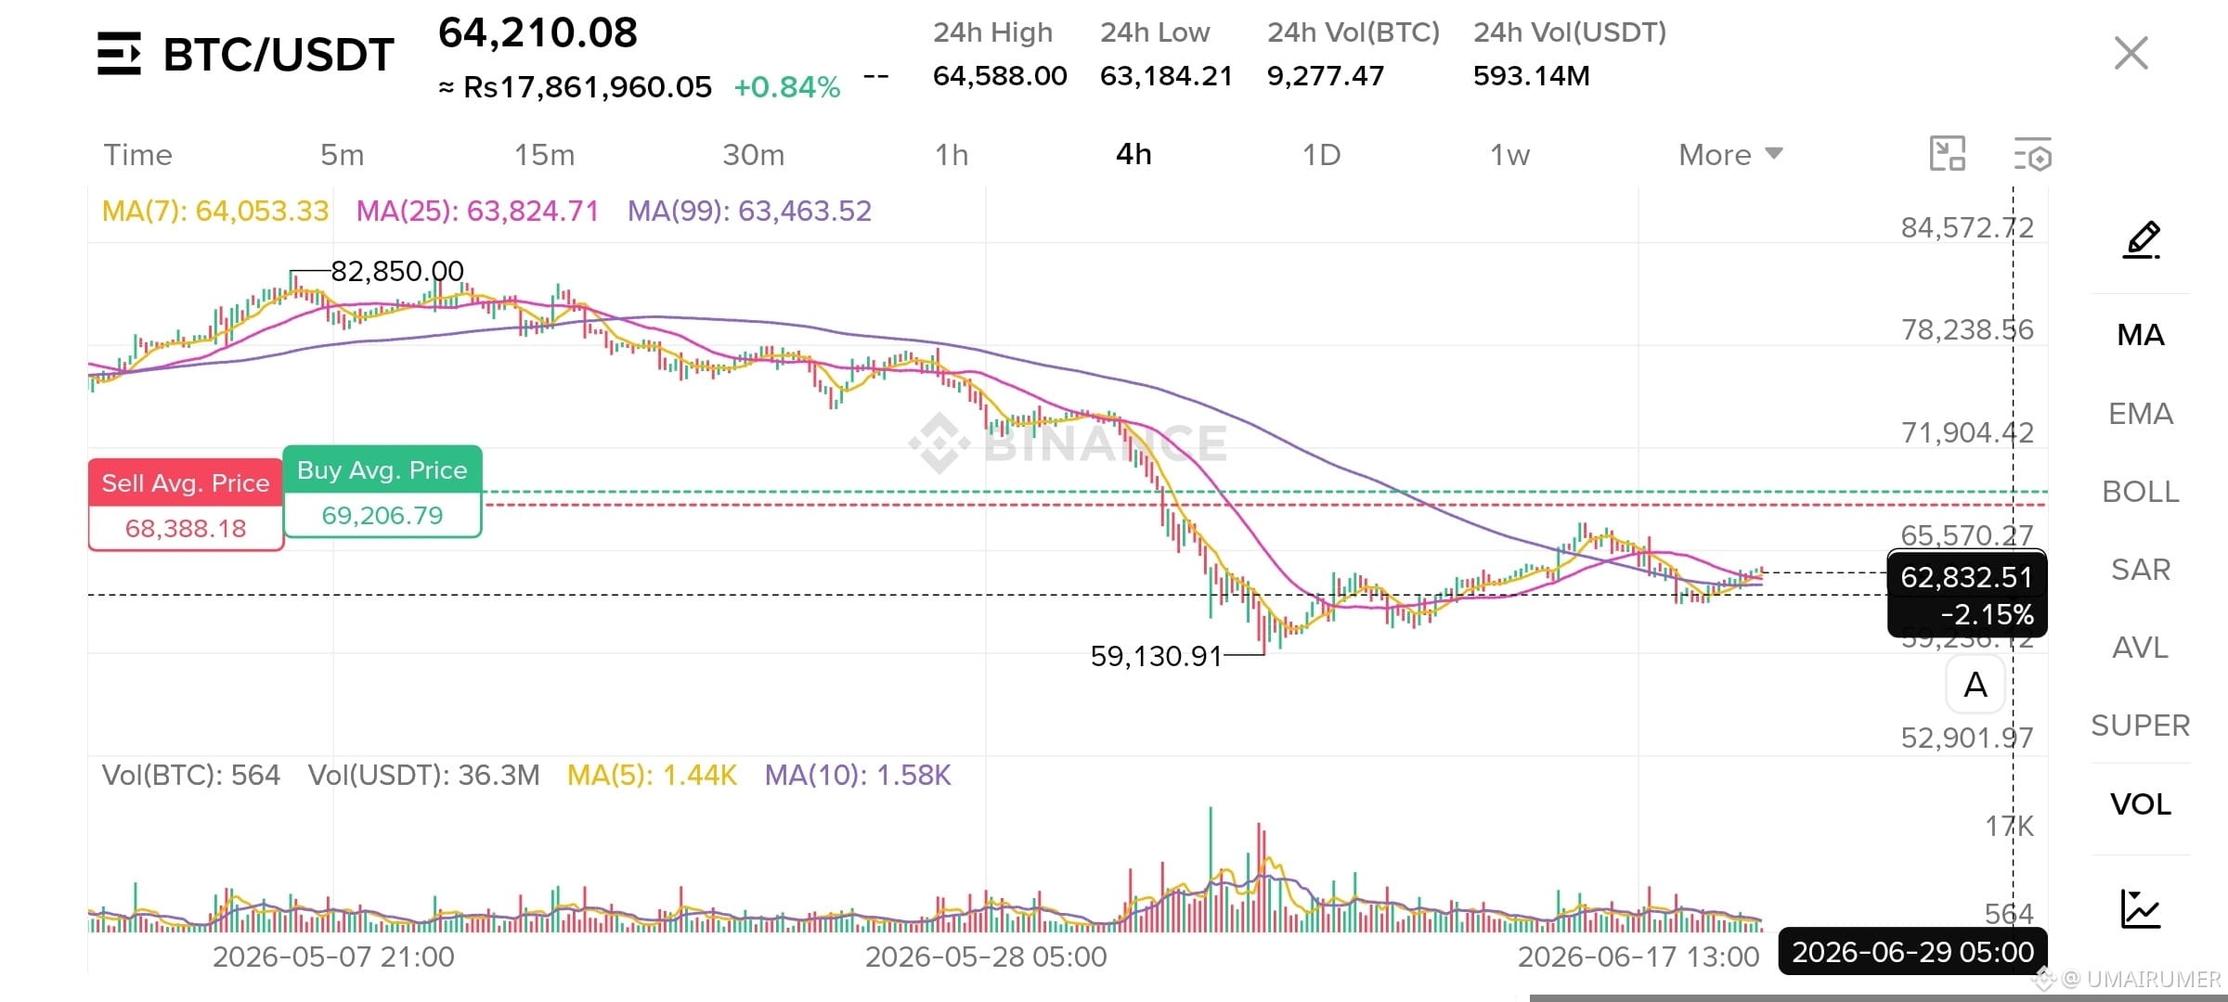Enable the AVL indicator
Screen dimensions: 2228x1002
(2141, 647)
